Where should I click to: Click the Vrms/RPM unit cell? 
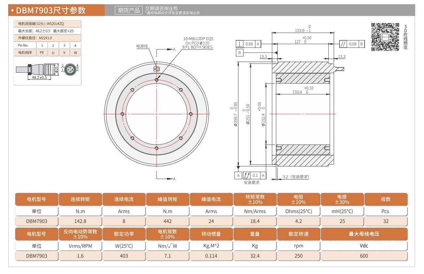(80, 246)
